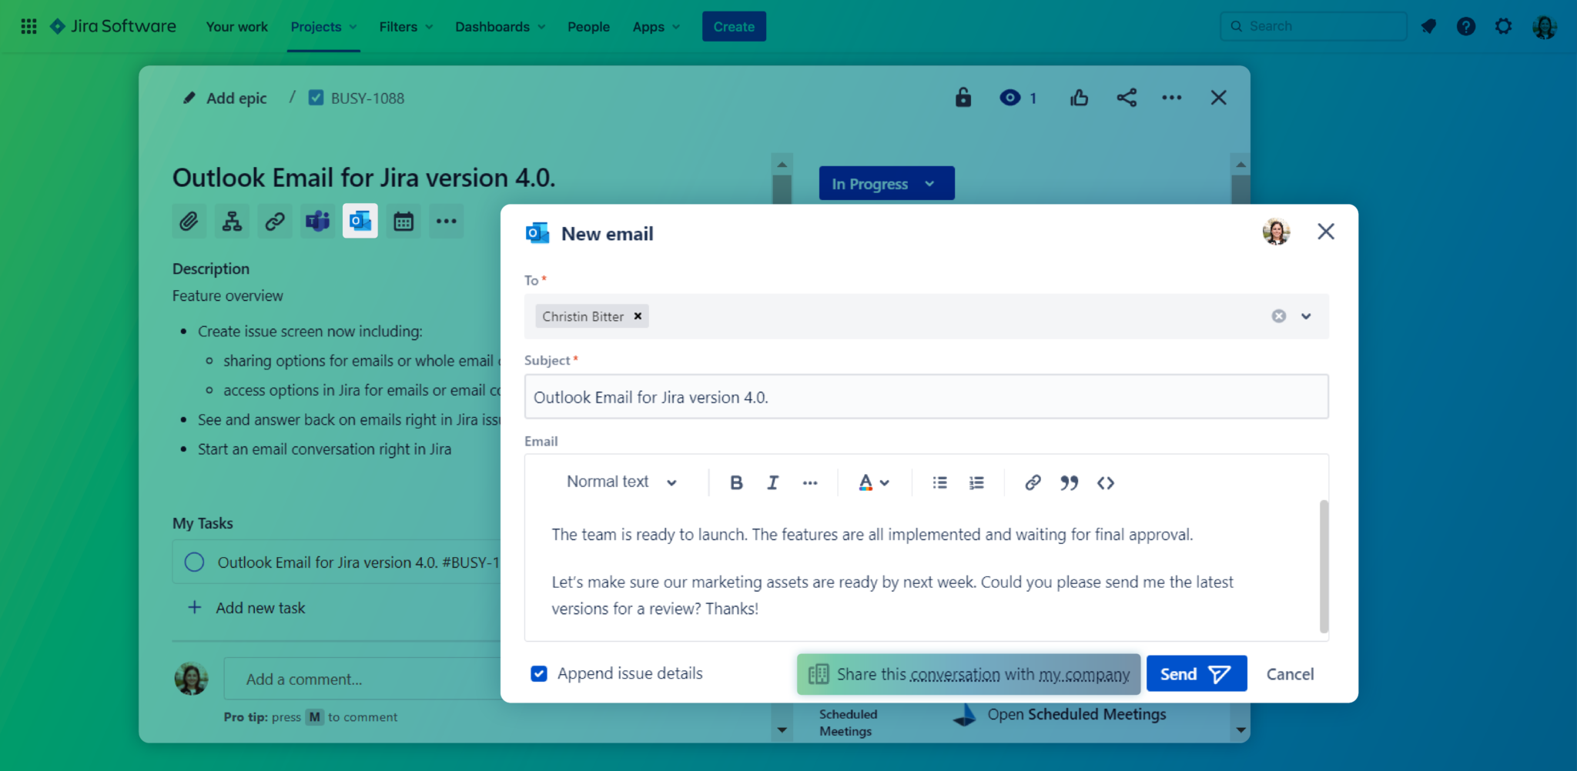Open the Apps menu
The height and width of the screenshot is (771, 1577).
655,26
